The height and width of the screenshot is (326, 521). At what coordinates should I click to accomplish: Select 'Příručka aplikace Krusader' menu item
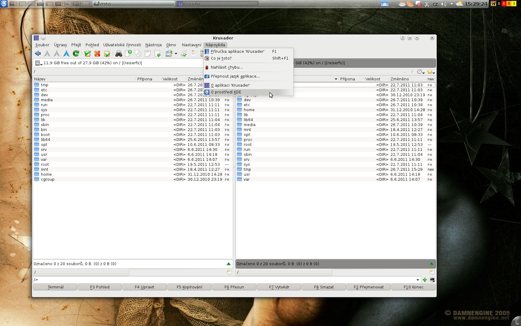(248, 52)
